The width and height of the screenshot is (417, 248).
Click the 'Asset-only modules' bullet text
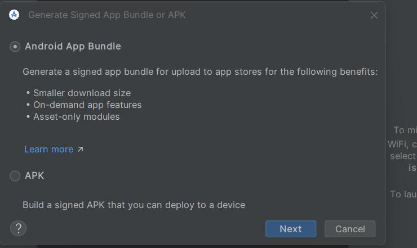coord(76,117)
